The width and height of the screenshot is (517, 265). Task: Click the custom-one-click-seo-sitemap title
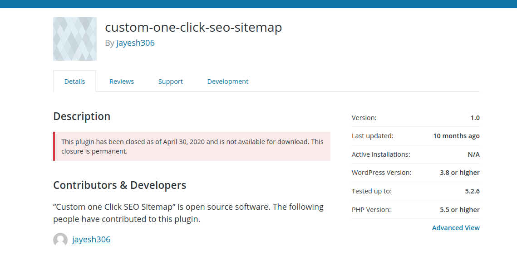tap(193, 27)
